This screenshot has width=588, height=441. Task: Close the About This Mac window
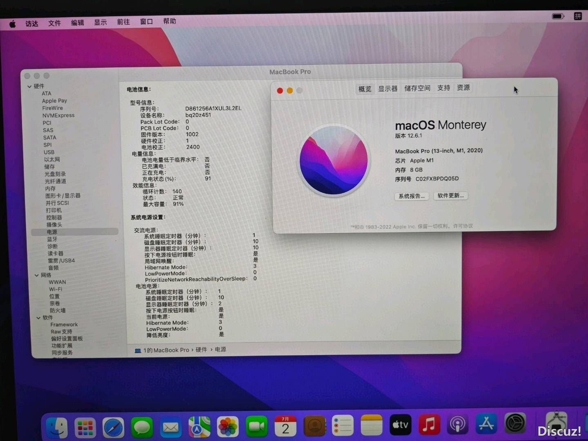pos(280,91)
